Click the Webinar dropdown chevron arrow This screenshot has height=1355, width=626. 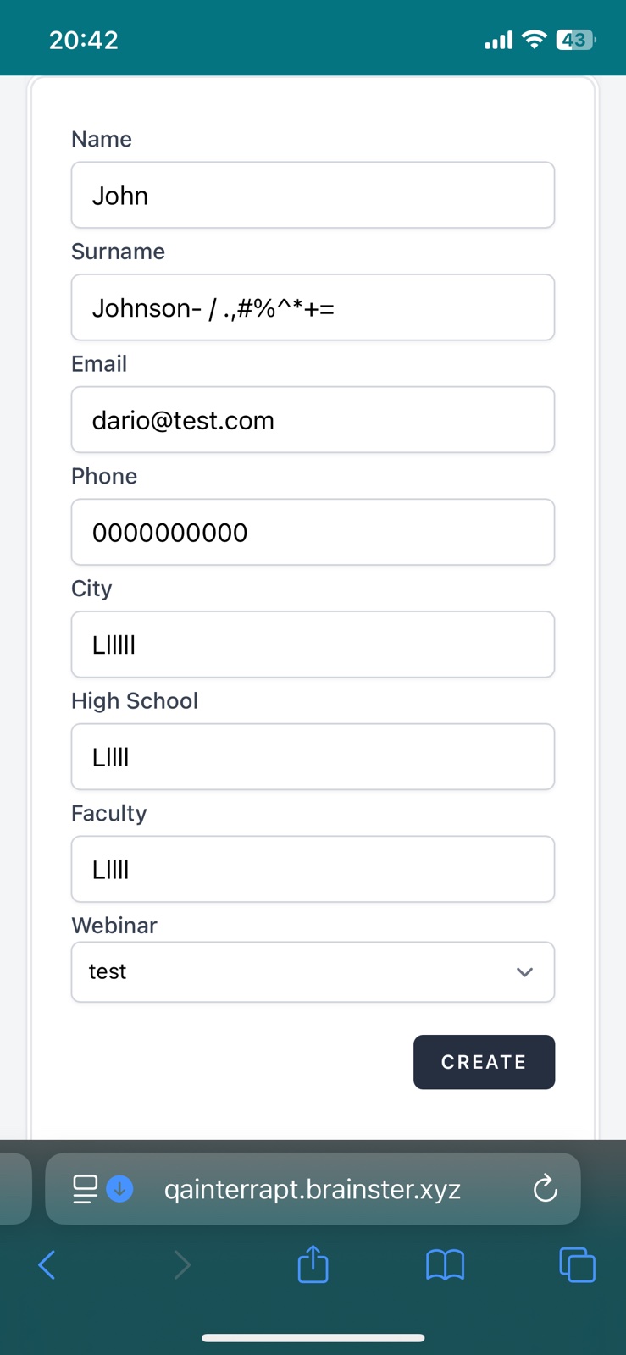[524, 972]
